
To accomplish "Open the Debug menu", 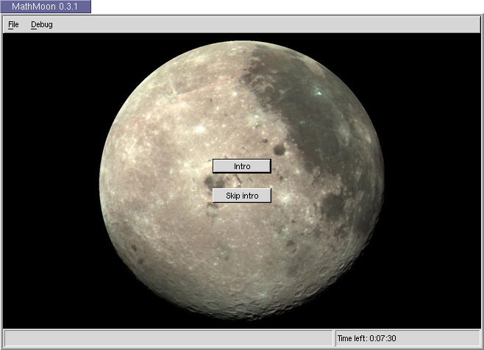I will coord(42,24).
